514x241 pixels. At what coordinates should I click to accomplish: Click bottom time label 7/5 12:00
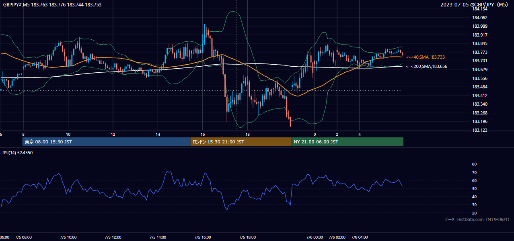pyautogui.click(x=113, y=237)
